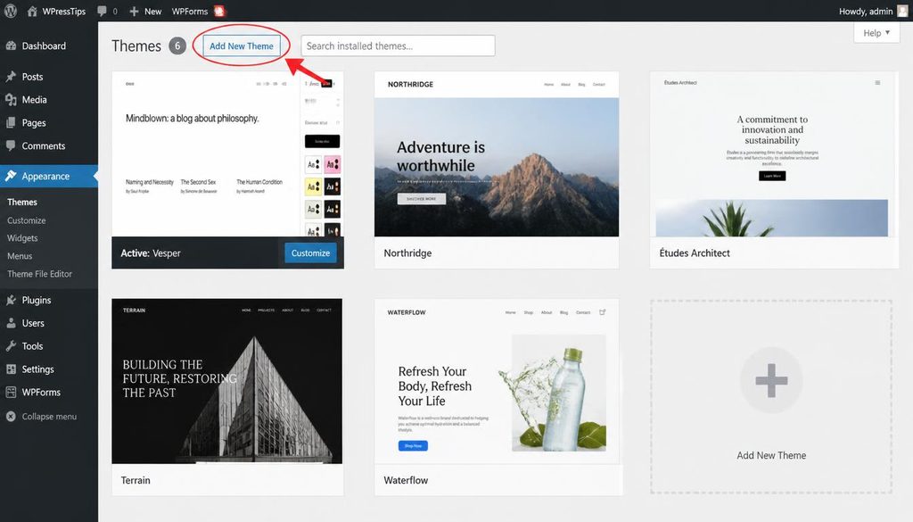Go to the Media menu
The width and height of the screenshot is (913, 522).
(x=35, y=100)
